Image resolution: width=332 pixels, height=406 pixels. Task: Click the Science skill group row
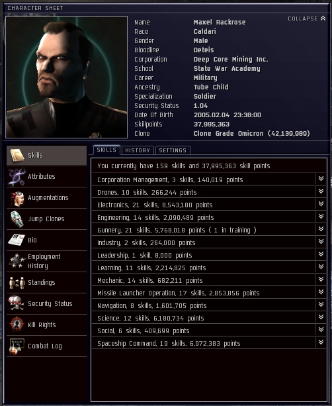click(x=203, y=318)
